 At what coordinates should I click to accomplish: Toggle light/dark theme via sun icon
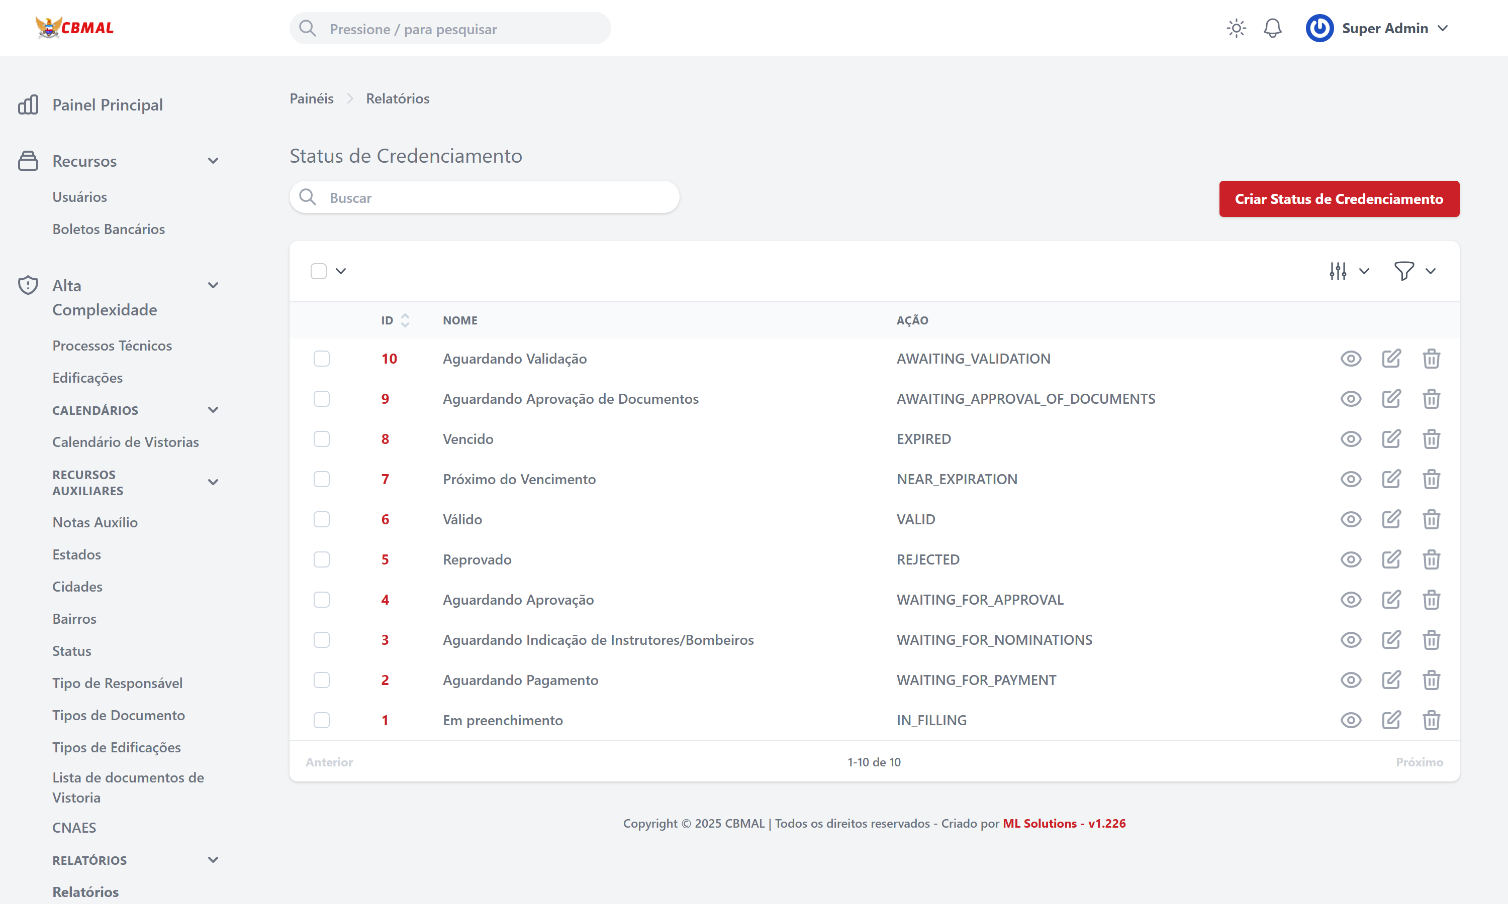click(x=1236, y=28)
